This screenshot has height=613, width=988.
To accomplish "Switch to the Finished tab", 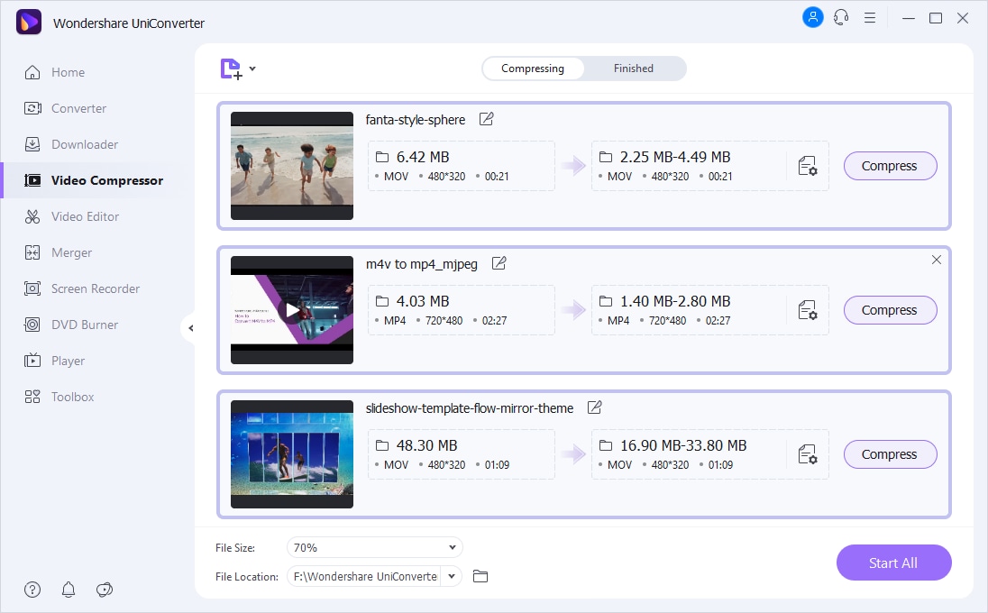I will (633, 69).
